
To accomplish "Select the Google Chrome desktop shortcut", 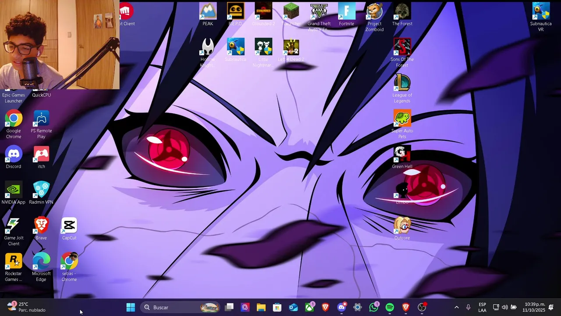I will click(x=14, y=124).
